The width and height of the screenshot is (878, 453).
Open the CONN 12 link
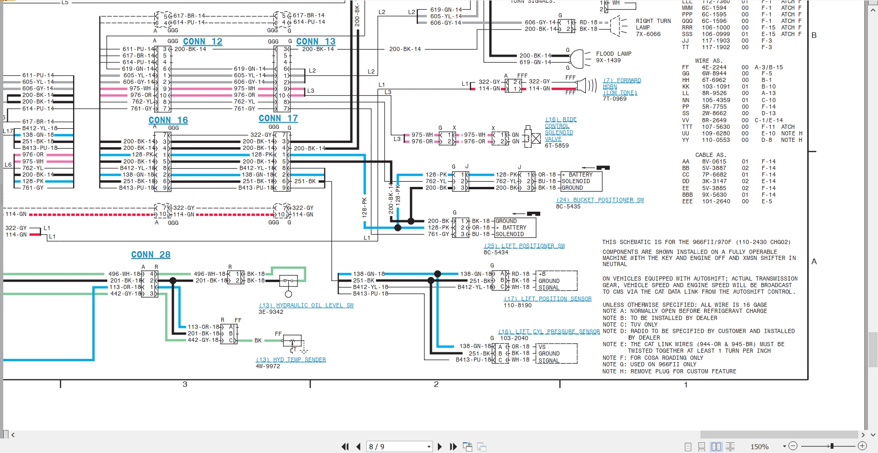pyautogui.click(x=202, y=42)
